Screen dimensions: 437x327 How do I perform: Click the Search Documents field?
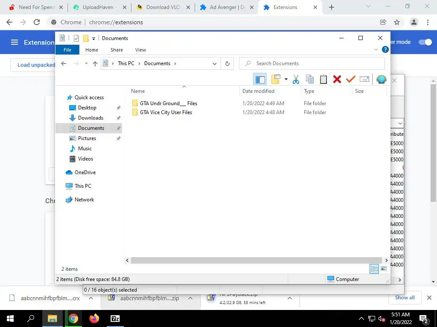click(x=312, y=63)
